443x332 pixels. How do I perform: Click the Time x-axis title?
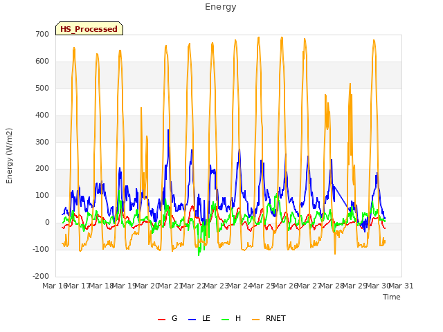pos(392,297)
